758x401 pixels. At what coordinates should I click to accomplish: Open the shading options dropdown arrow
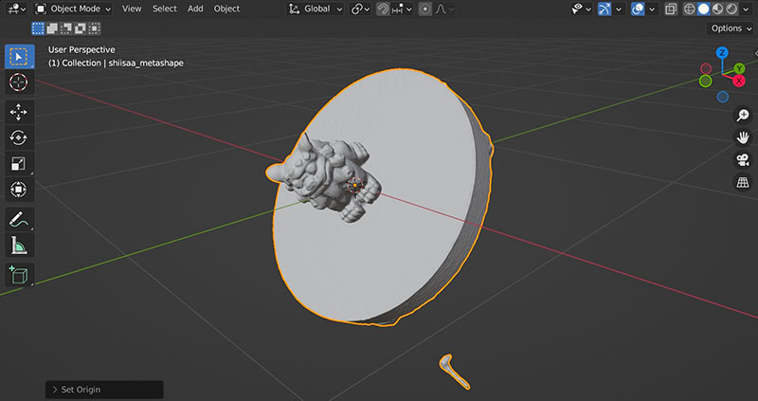click(746, 9)
